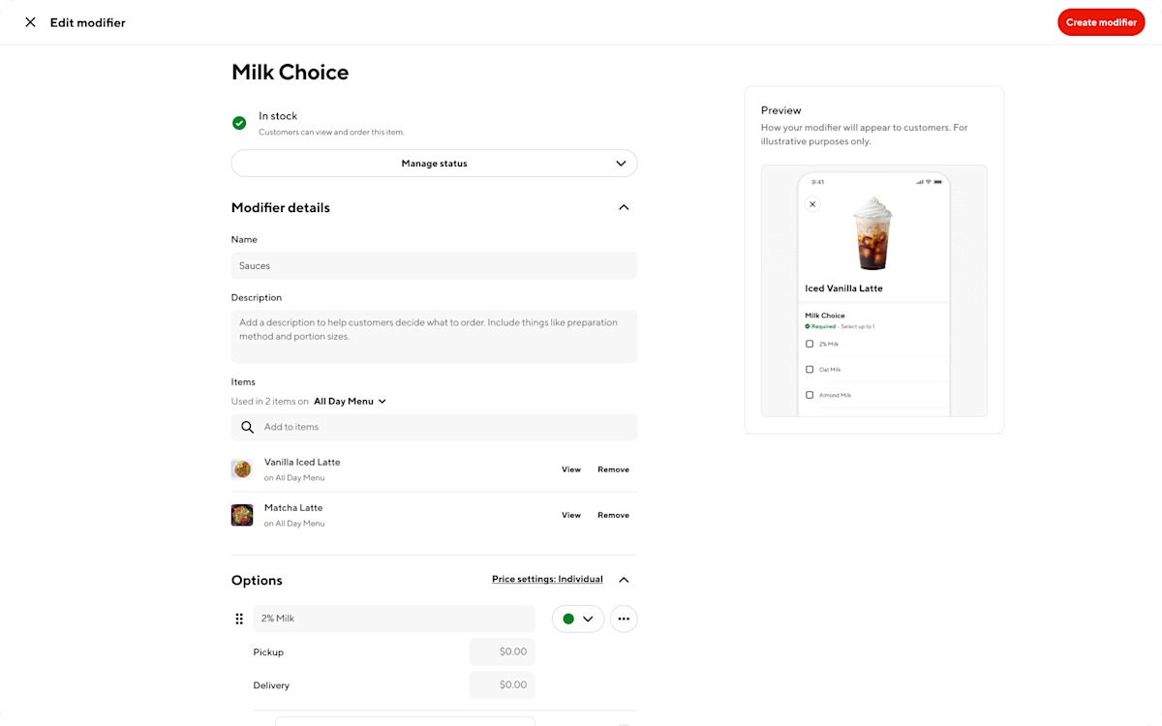
Task: Collapse the Modifier details section
Action: pos(624,207)
